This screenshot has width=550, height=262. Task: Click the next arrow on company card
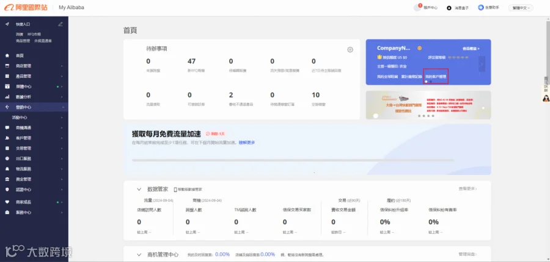pyautogui.click(x=482, y=64)
